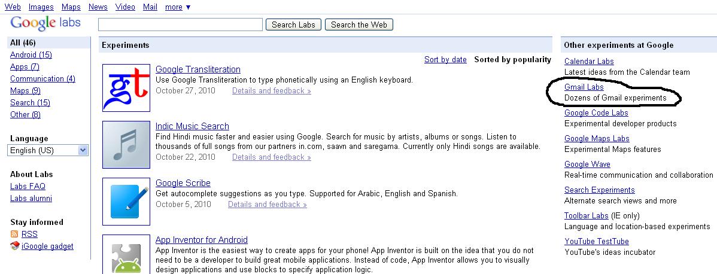
Task: Click the Search Labs button
Action: (x=294, y=25)
